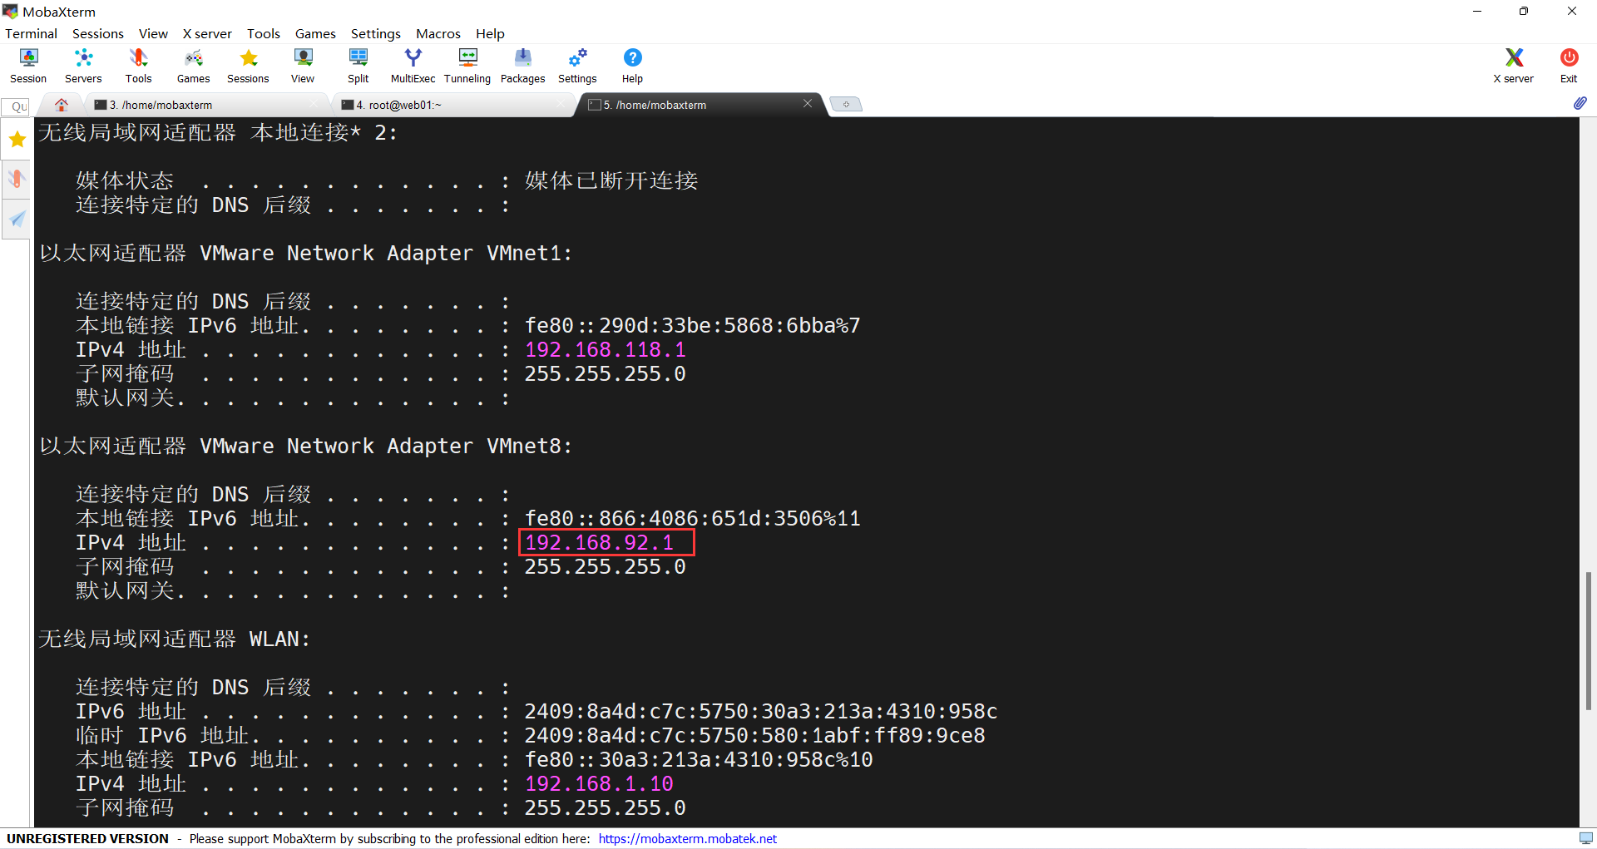The image size is (1597, 849).
Task: Open the sidebar Macros paper plane icon
Action: 17,219
